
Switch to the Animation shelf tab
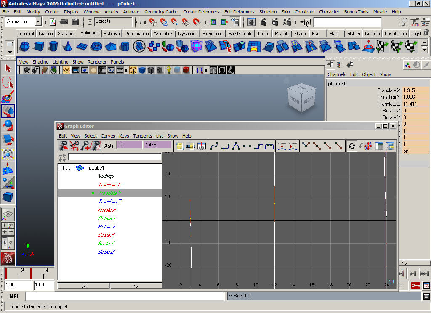coord(163,34)
